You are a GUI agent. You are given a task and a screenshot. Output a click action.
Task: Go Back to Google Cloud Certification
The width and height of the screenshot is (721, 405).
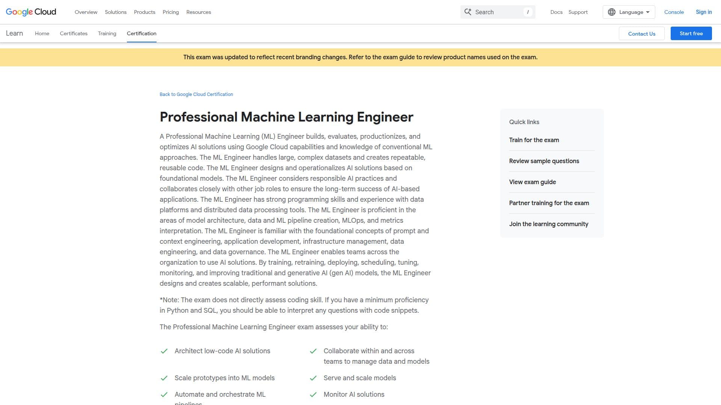[x=196, y=94]
